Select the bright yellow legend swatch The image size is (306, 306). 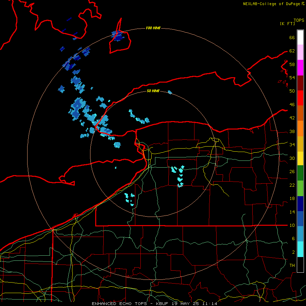pos(300,158)
